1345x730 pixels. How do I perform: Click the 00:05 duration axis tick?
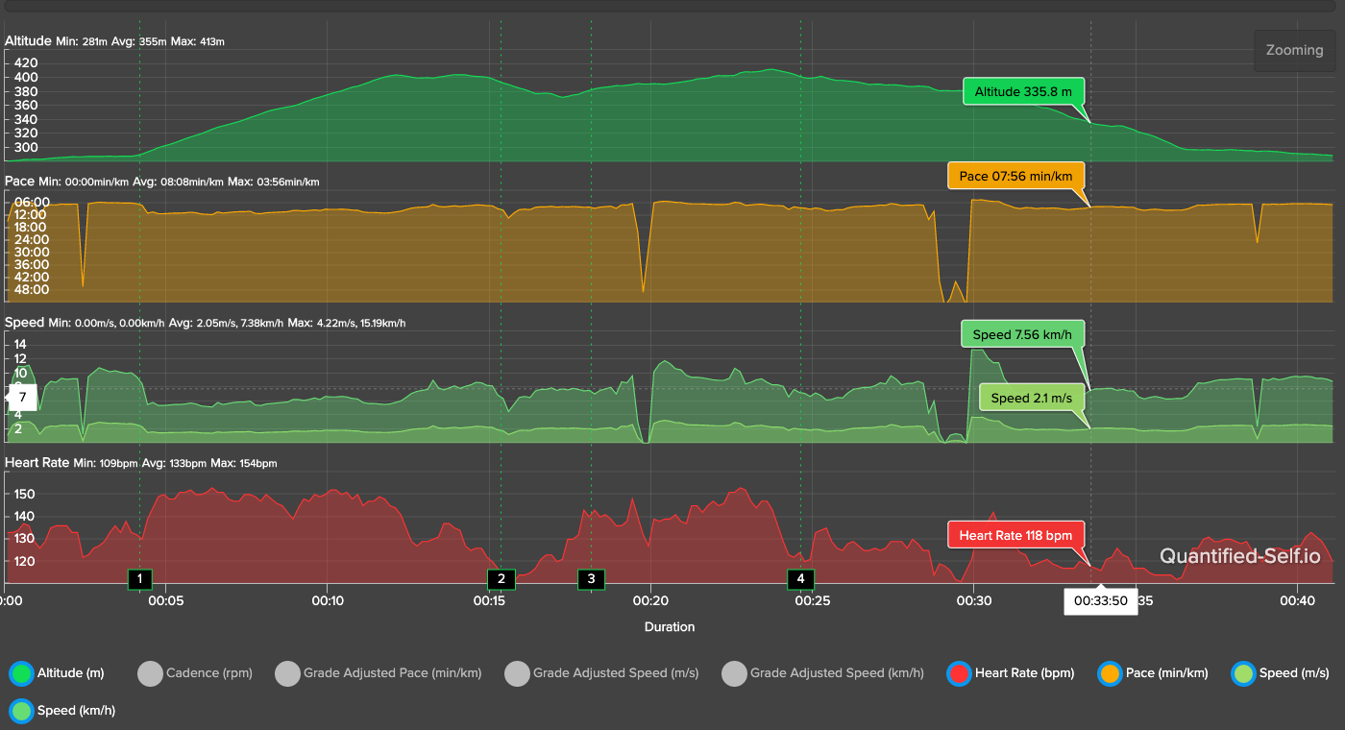[x=166, y=600]
